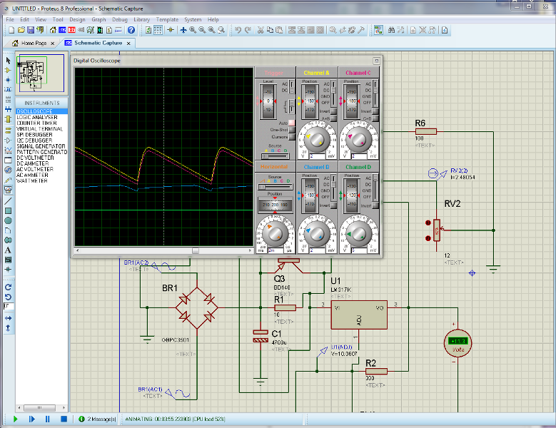Click the Trigger Source selector slider
The image size is (556, 428).
pyautogui.click(x=276, y=156)
